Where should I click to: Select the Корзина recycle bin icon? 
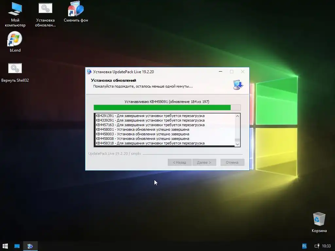coord(319,222)
